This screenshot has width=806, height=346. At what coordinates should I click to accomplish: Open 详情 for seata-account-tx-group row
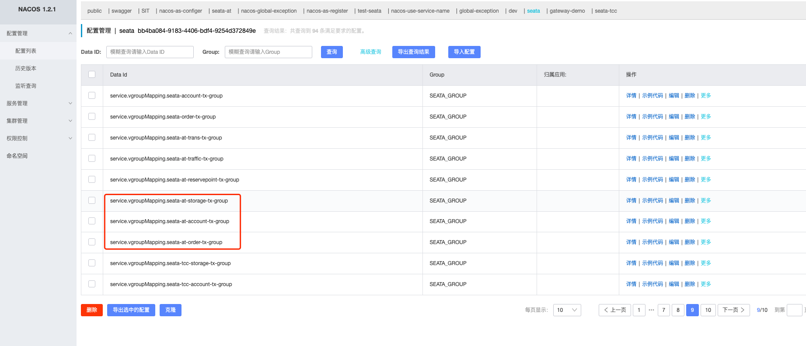click(x=631, y=96)
